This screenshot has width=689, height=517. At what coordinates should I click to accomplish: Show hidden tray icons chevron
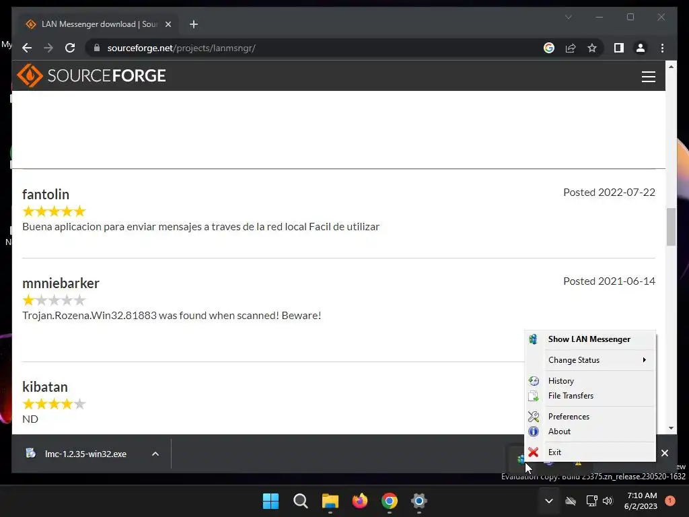point(549,501)
